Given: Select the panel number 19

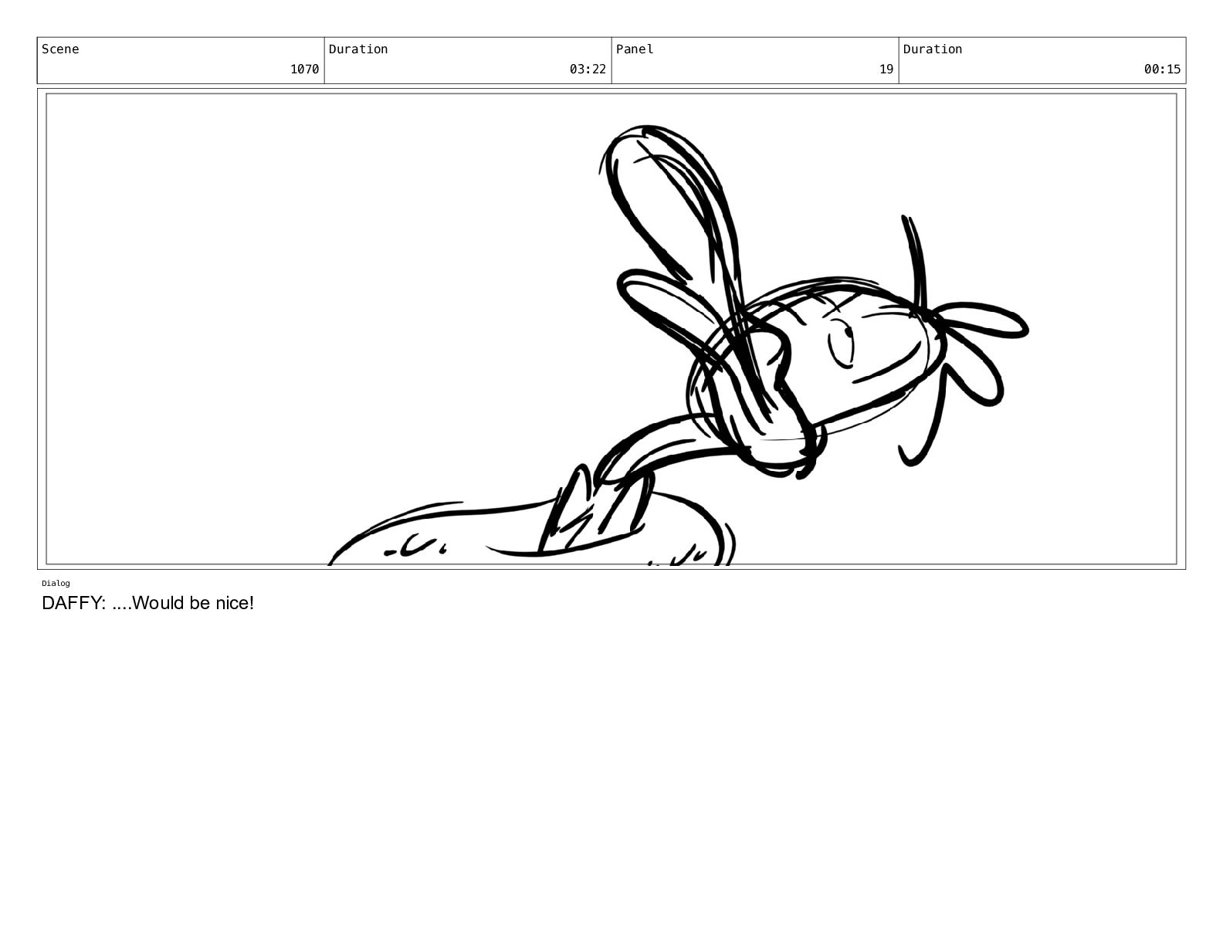Looking at the screenshot, I should [886, 69].
